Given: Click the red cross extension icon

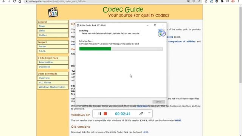Looking at the screenshot, I should point(233,1).
